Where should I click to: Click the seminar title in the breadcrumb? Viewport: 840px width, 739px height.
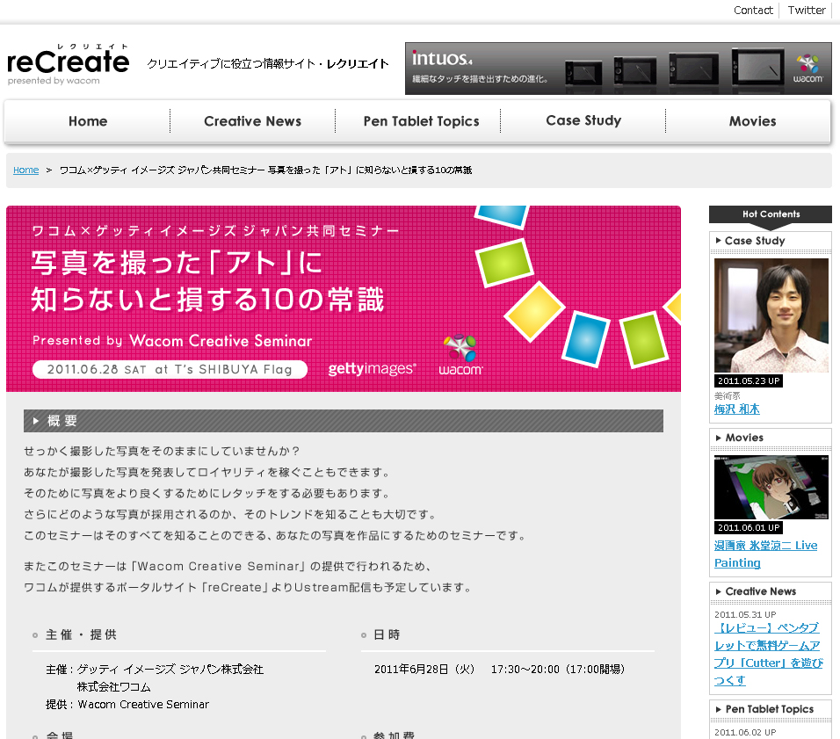(x=265, y=170)
